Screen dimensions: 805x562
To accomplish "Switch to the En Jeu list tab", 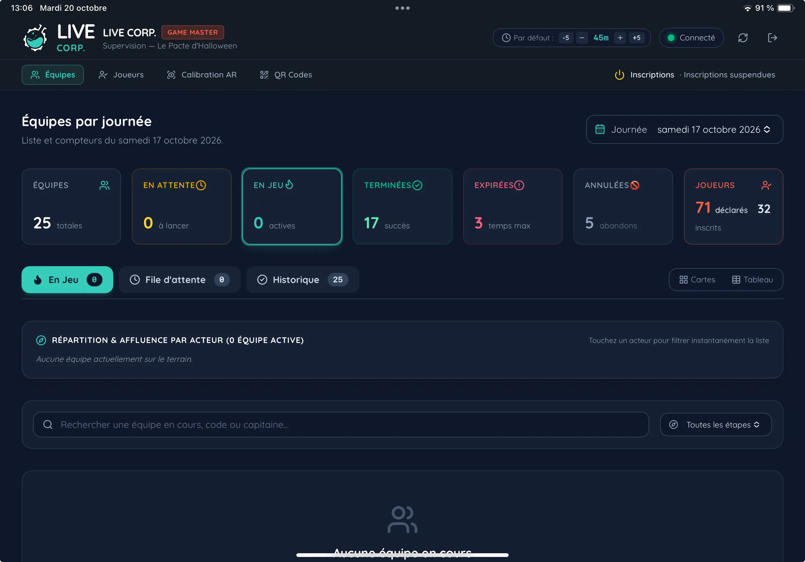I will [x=67, y=280].
